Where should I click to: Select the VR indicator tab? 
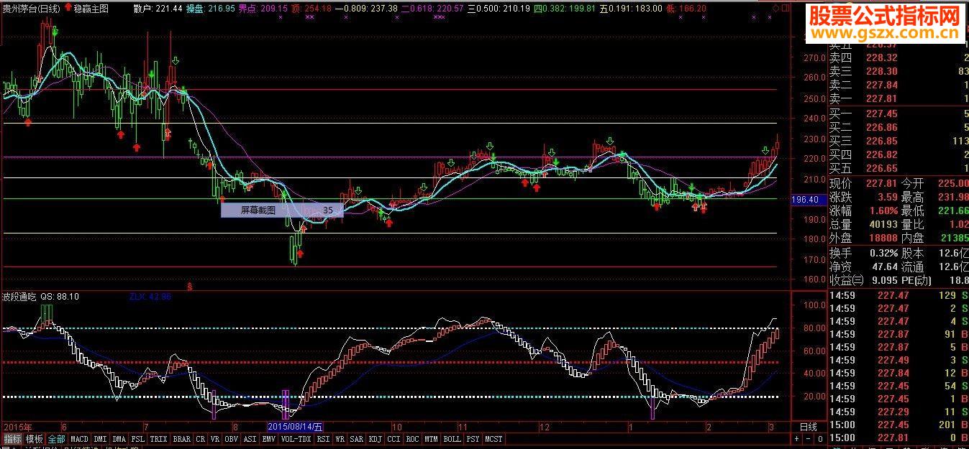point(215,438)
